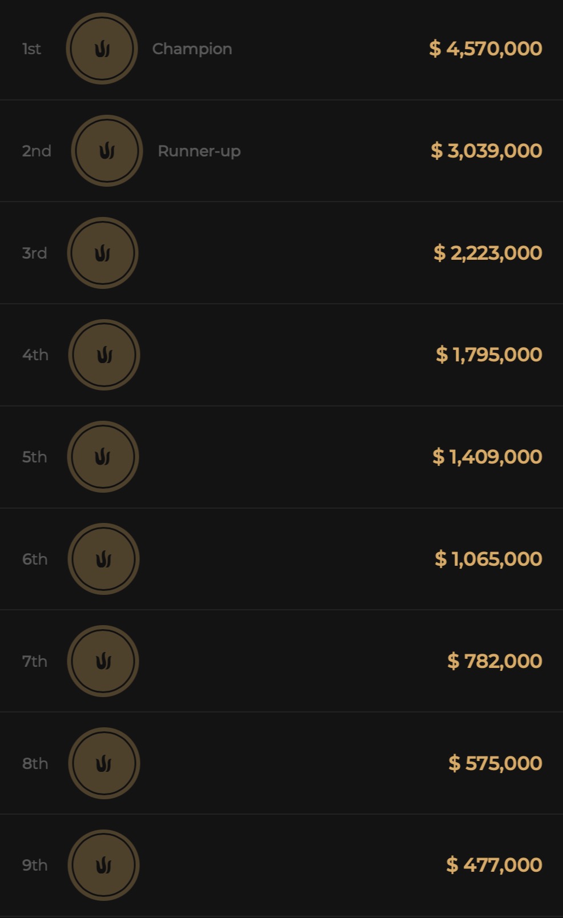Click the 2nd place Runner-up avatar icon
Viewport: 563px width, 918px height.
pos(107,151)
